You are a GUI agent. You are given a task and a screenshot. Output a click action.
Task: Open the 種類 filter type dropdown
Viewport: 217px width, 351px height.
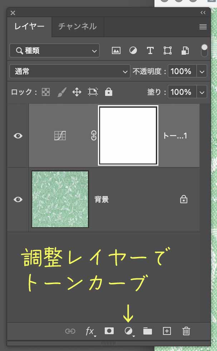pos(54,51)
